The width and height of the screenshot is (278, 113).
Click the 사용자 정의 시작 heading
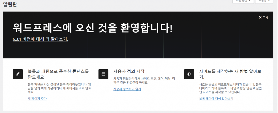(x=129, y=71)
